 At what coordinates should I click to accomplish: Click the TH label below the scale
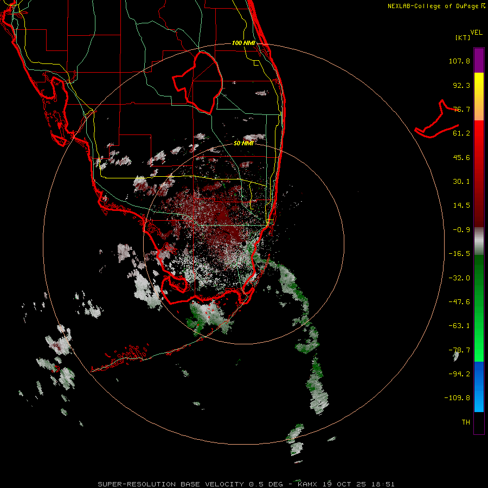(x=466, y=422)
